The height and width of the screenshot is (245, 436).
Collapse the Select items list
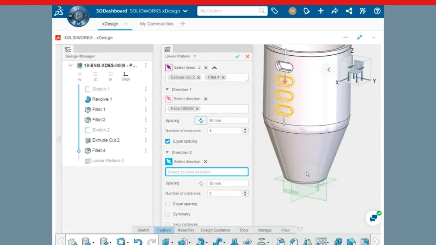[215, 68]
